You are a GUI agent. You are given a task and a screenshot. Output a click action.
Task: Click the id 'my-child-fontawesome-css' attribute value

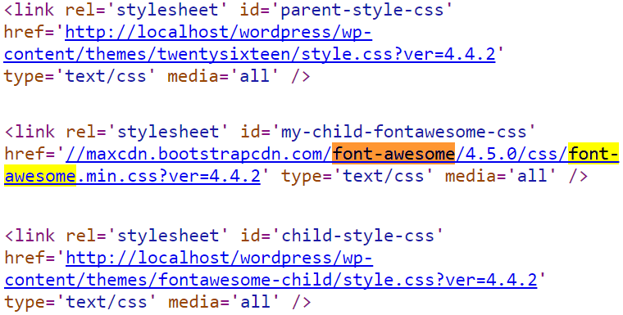point(404,131)
